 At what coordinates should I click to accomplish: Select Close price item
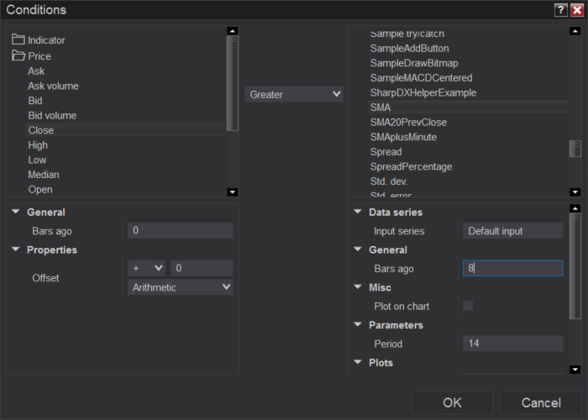pyautogui.click(x=126, y=130)
